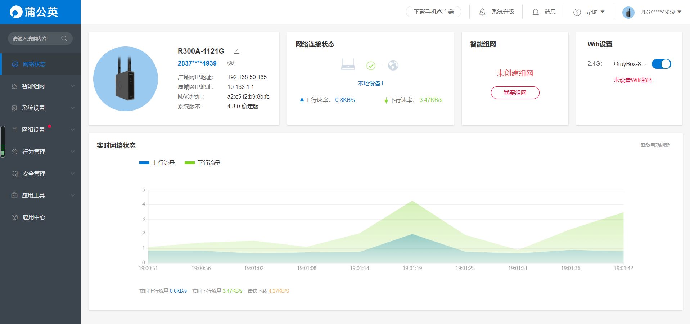Click the system upgrade bell icon
The height and width of the screenshot is (324, 690).
click(482, 12)
